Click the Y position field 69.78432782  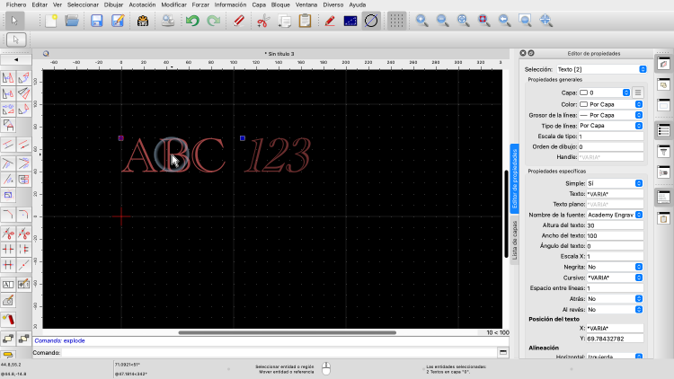615,339
